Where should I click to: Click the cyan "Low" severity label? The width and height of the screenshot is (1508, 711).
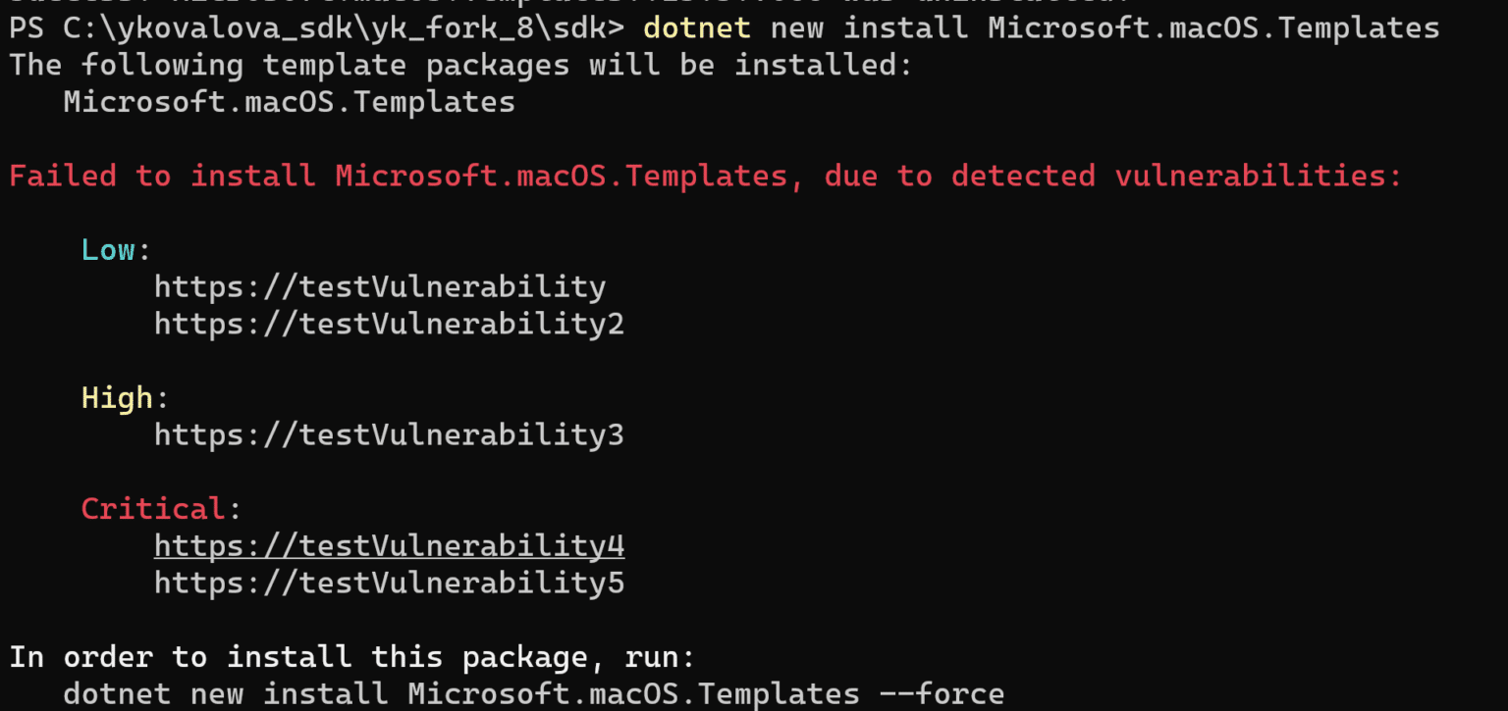(x=108, y=250)
